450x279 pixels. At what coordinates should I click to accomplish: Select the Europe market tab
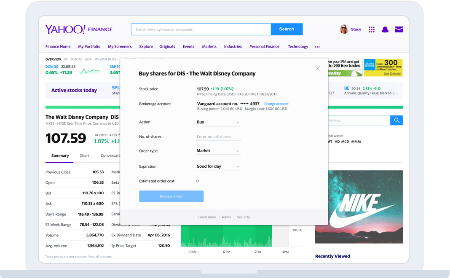click(x=76, y=59)
